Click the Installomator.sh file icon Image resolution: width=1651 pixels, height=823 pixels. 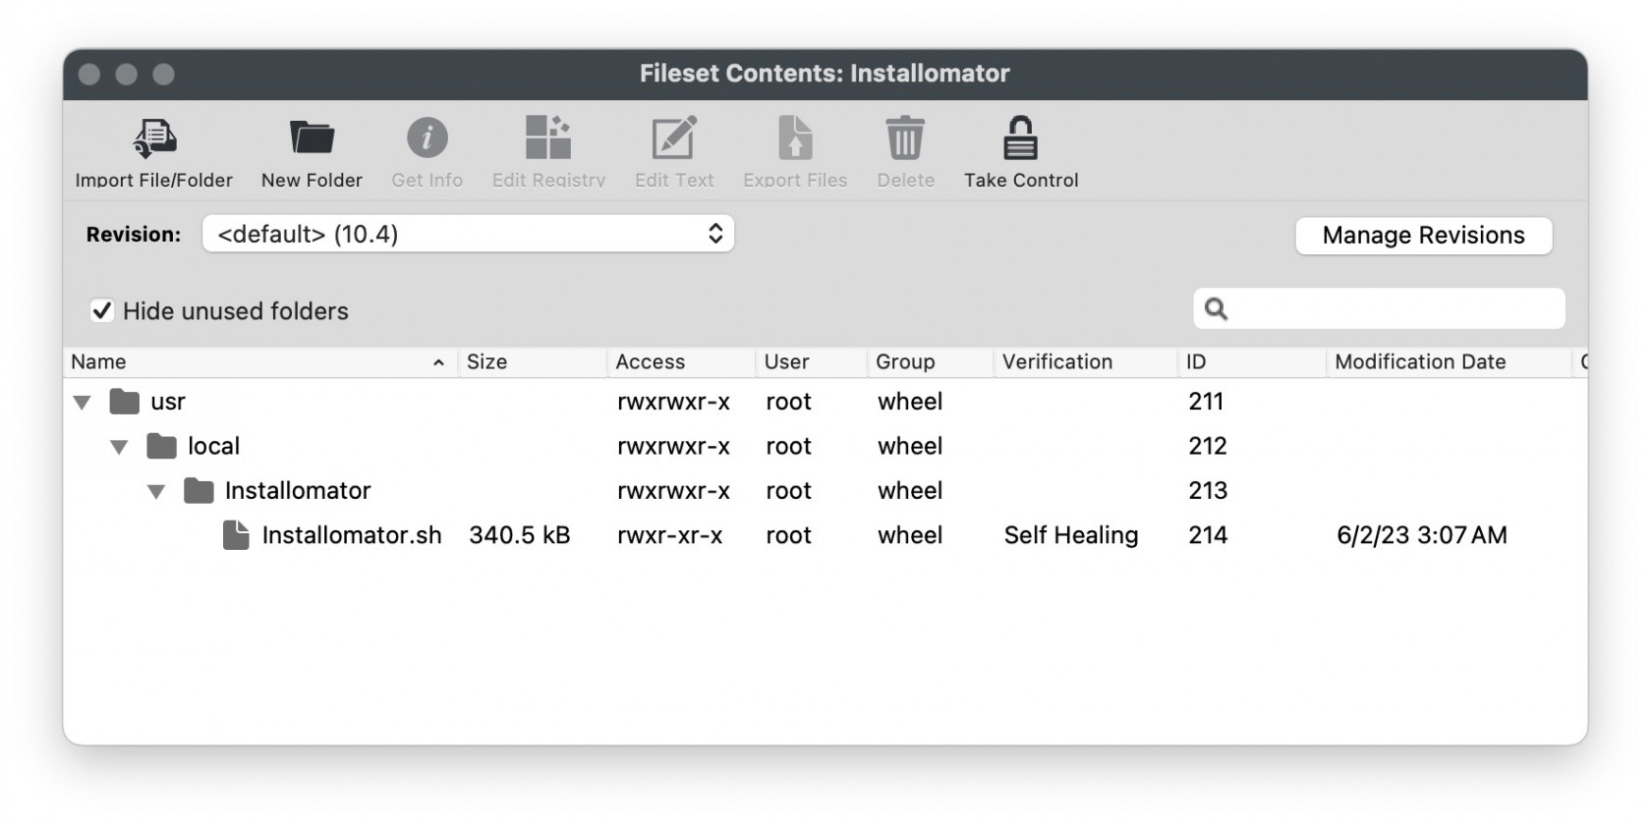pos(236,535)
